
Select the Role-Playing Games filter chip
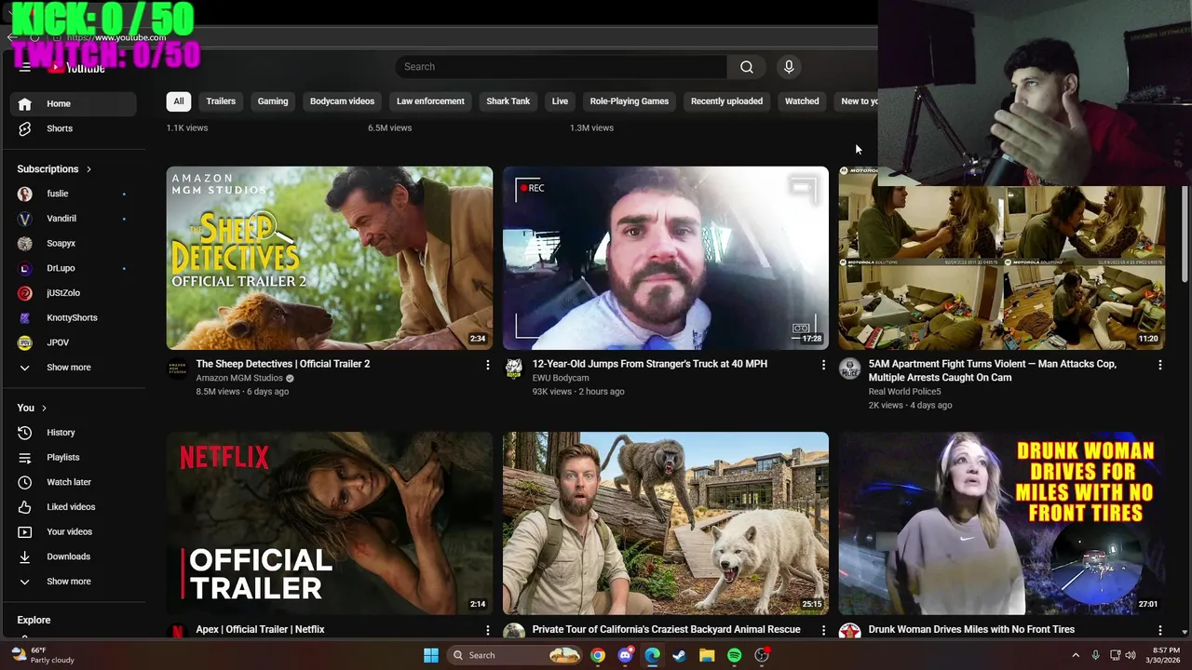(630, 101)
